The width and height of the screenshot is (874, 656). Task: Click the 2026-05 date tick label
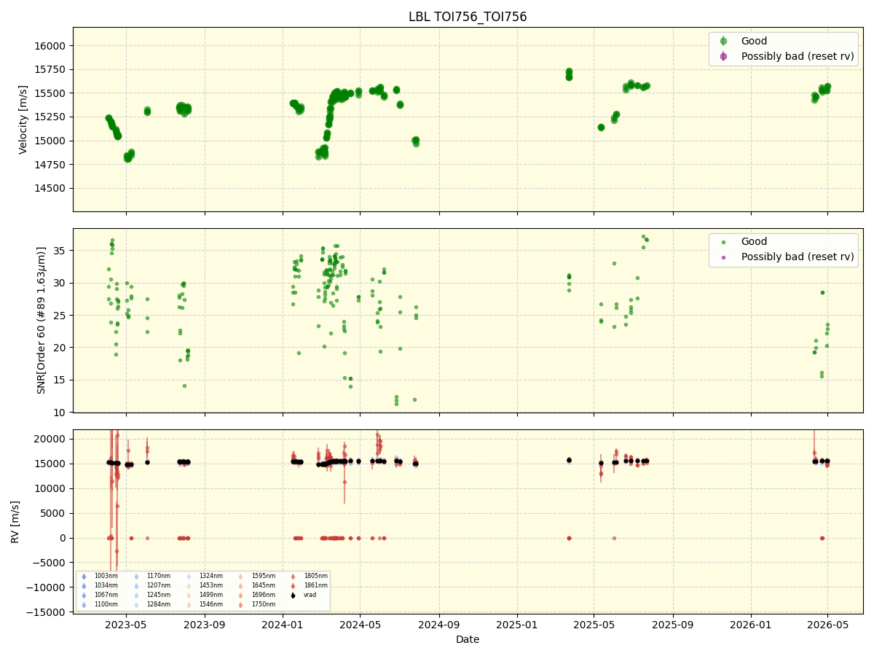827,625
